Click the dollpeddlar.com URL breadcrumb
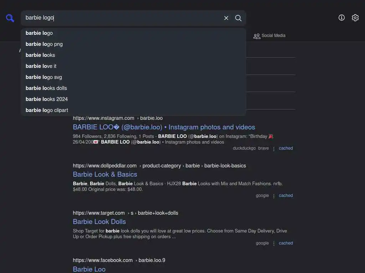Viewport: 365px width, 273px height. point(159,166)
